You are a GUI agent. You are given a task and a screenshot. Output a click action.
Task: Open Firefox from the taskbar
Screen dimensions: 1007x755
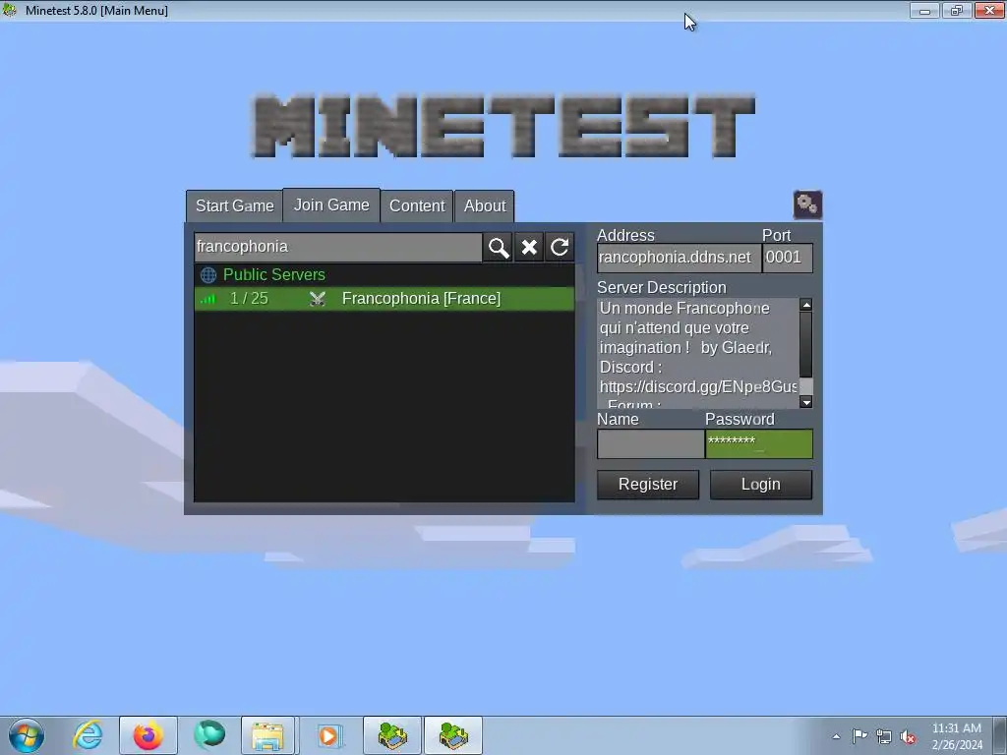tap(148, 735)
